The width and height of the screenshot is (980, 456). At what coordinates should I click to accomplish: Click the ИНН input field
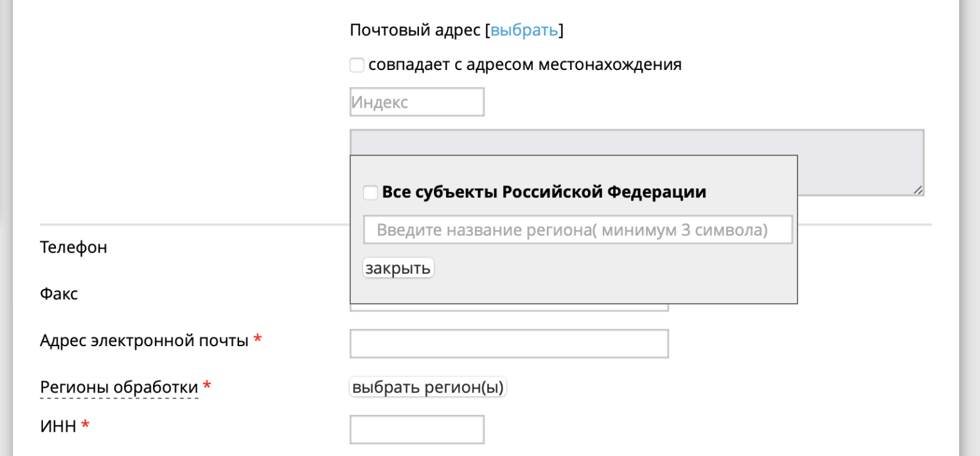pyautogui.click(x=416, y=430)
